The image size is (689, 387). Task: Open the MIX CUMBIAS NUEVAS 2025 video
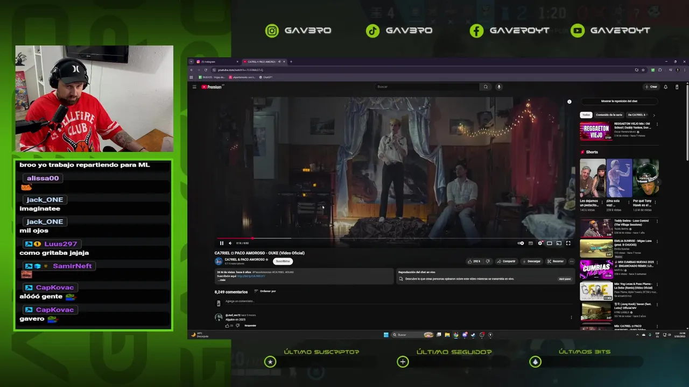(x=596, y=270)
